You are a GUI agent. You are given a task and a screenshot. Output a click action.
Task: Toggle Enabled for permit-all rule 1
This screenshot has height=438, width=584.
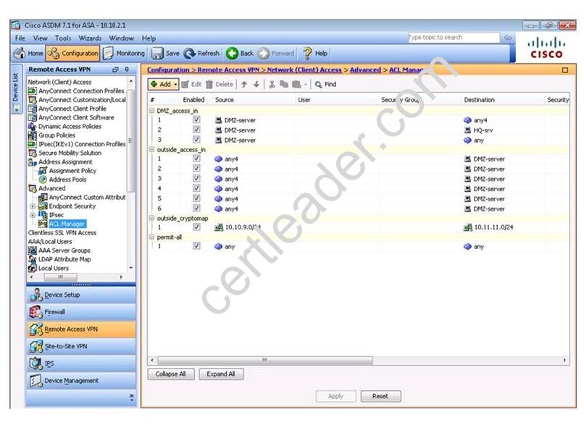coord(196,246)
